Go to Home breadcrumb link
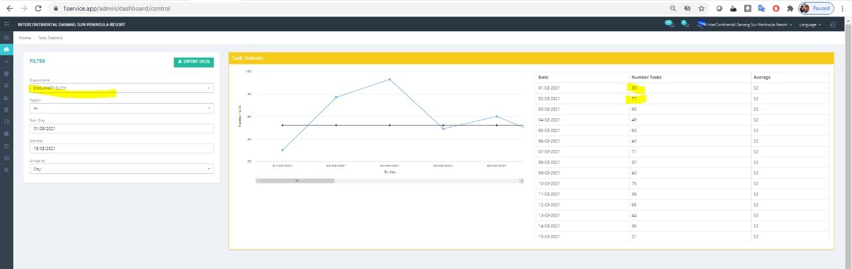The image size is (852, 269). coord(25,38)
